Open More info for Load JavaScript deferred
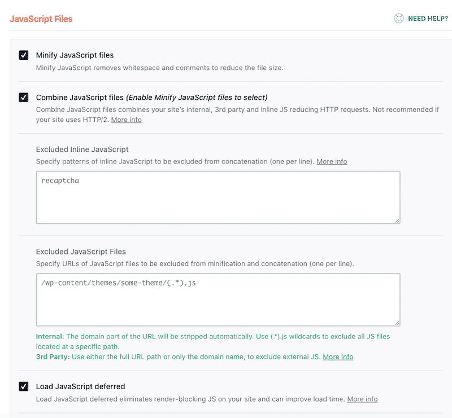Screen dimensions: 452x418 362,399
